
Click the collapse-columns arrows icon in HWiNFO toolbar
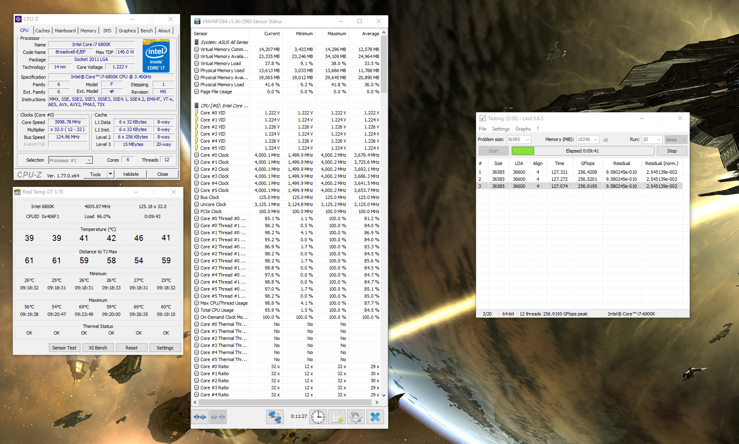click(x=218, y=417)
